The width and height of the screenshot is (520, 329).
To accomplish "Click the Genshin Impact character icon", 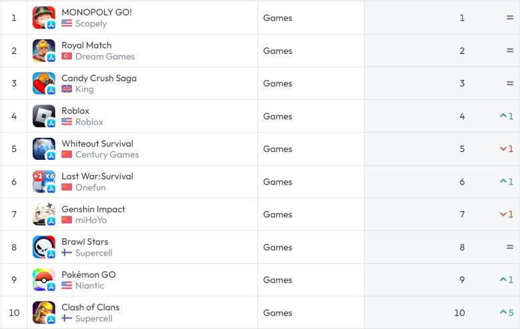I will (x=43, y=214).
